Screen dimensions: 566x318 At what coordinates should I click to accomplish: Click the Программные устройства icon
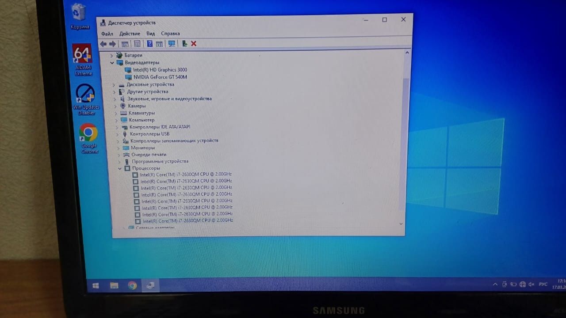coord(127,161)
